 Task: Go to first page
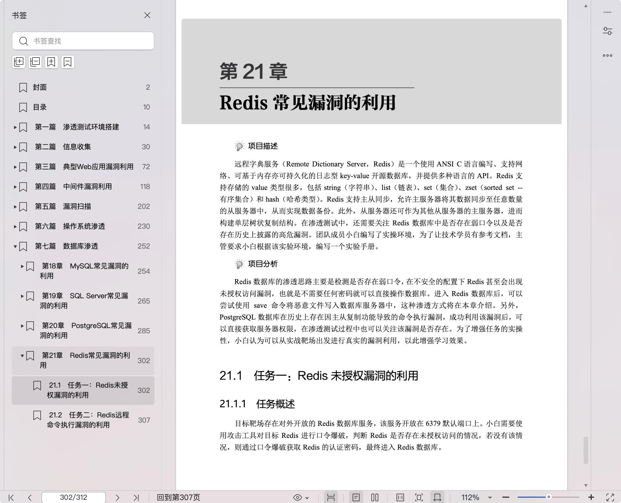pos(11,497)
